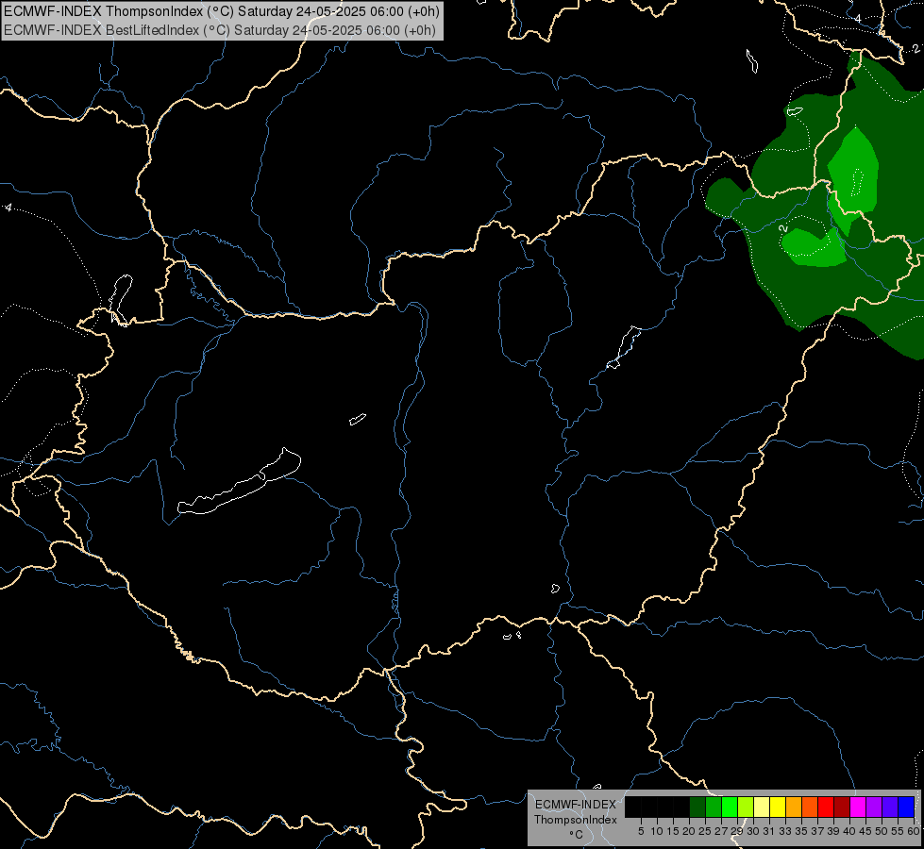Click the '°C' unit label in legend
The image size is (924, 849).
tap(577, 835)
